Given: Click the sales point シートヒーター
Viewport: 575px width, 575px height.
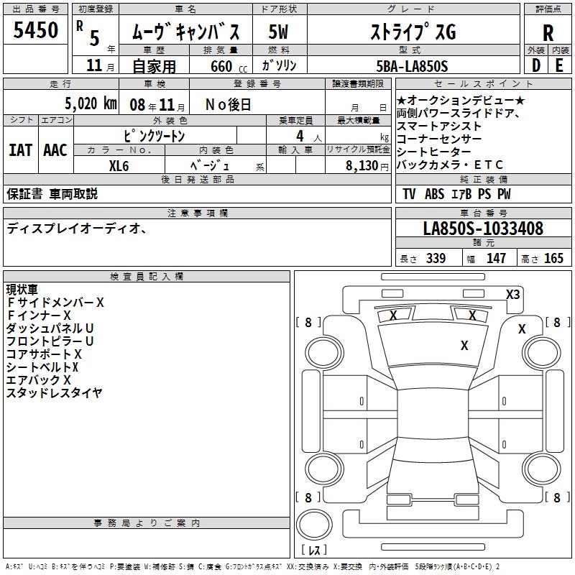Looking at the screenshot, I should 433,152.
